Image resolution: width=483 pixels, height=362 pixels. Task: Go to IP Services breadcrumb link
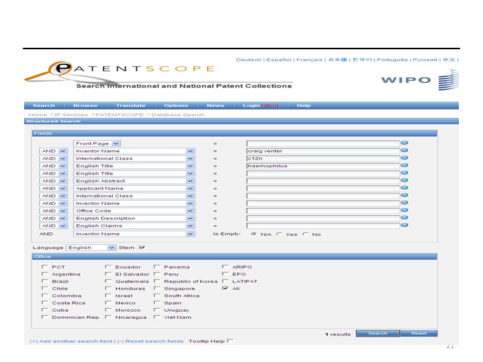(71, 115)
